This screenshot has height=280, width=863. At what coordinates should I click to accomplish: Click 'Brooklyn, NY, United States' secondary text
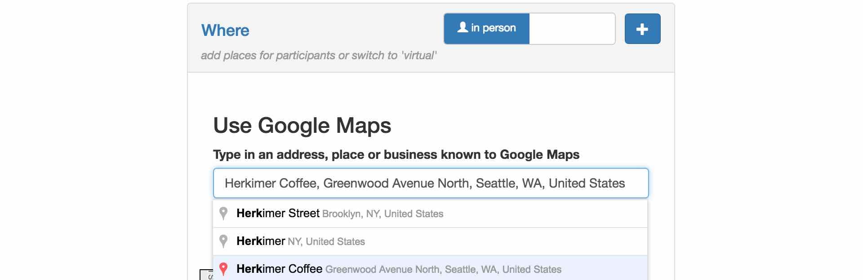tap(383, 214)
